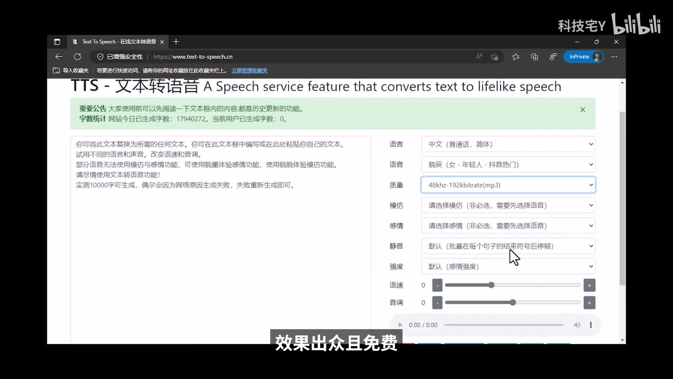The height and width of the screenshot is (379, 673).
Task: Select the Text To Speech browser tab
Action: pos(118,42)
